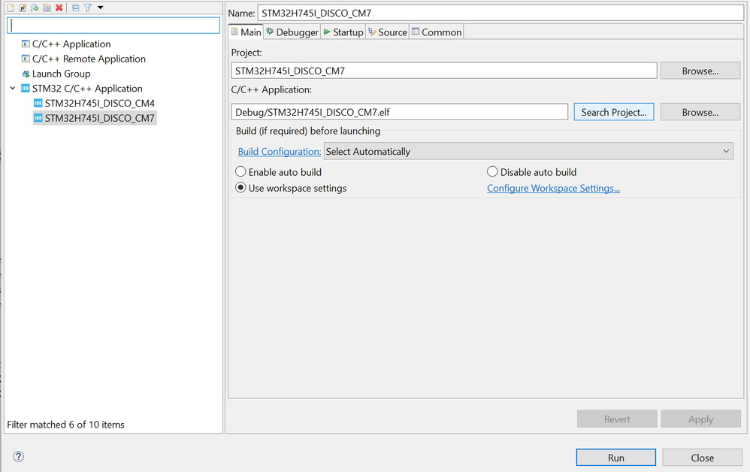
Task: Click the C/C++ Remote Application type icon
Action: click(26, 59)
